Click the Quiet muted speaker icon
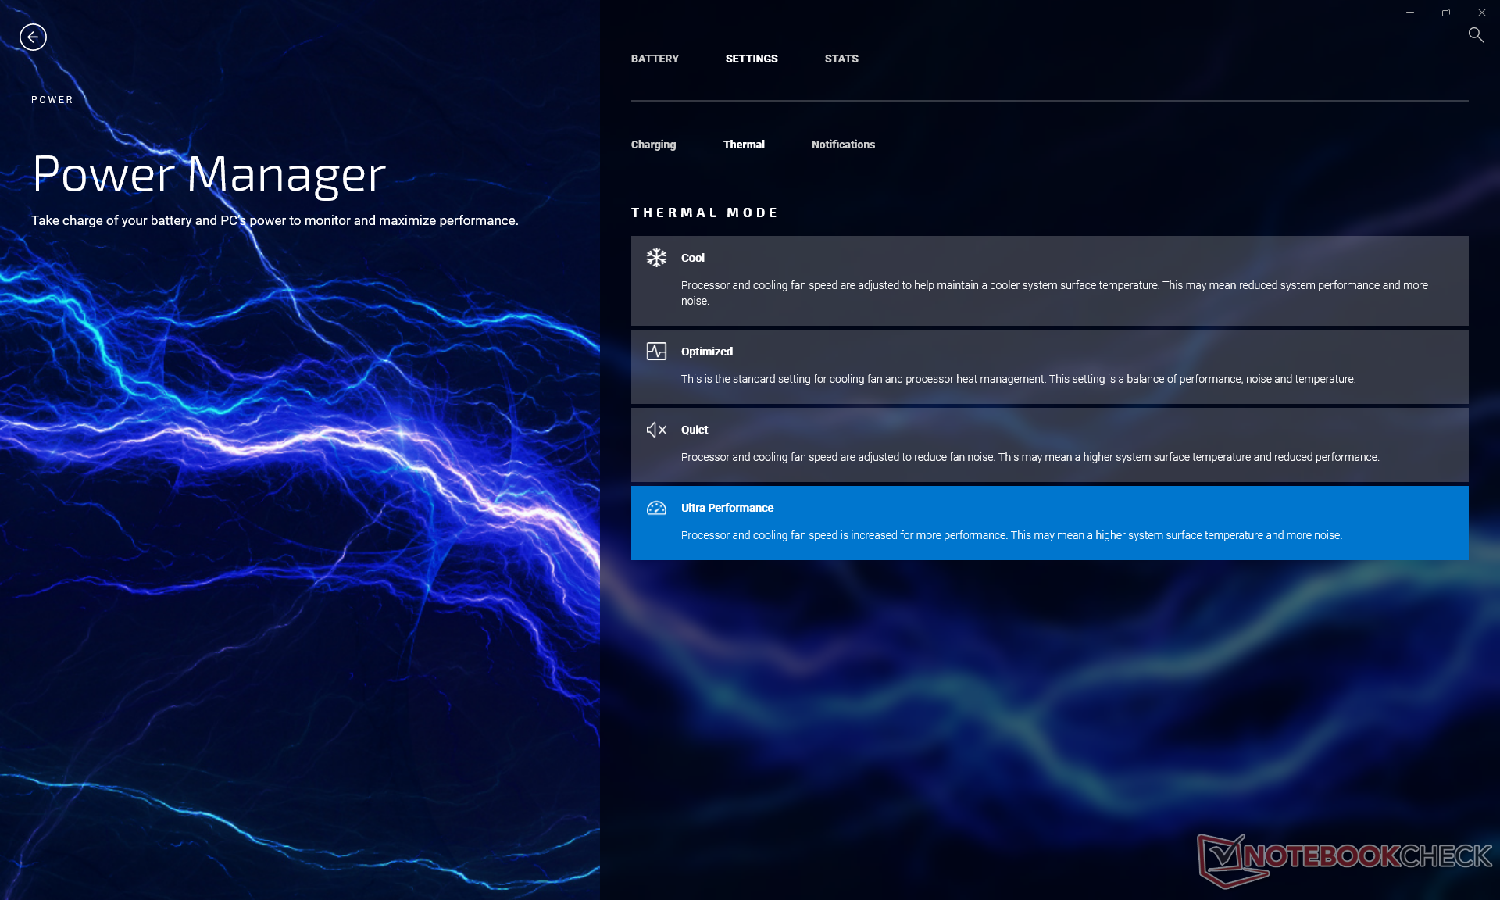This screenshot has height=900, width=1500. pyautogui.click(x=656, y=430)
